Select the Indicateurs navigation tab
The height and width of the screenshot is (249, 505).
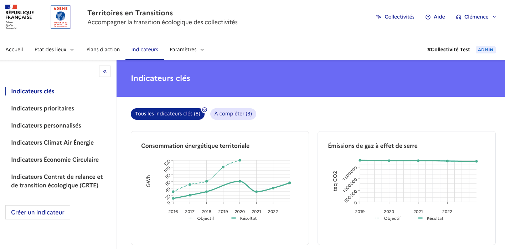pyautogui.click(x=145, y=50)
